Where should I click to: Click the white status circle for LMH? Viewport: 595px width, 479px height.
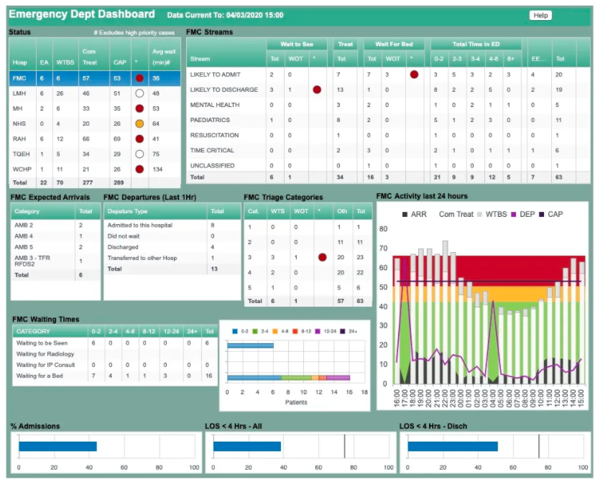139,93
